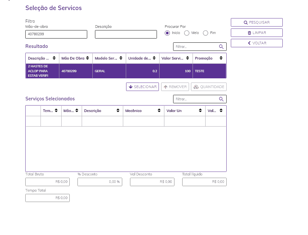The height and width of the screenshot is (235, 308).
Task: Select the Meio radio option
Action: [187, 33]
